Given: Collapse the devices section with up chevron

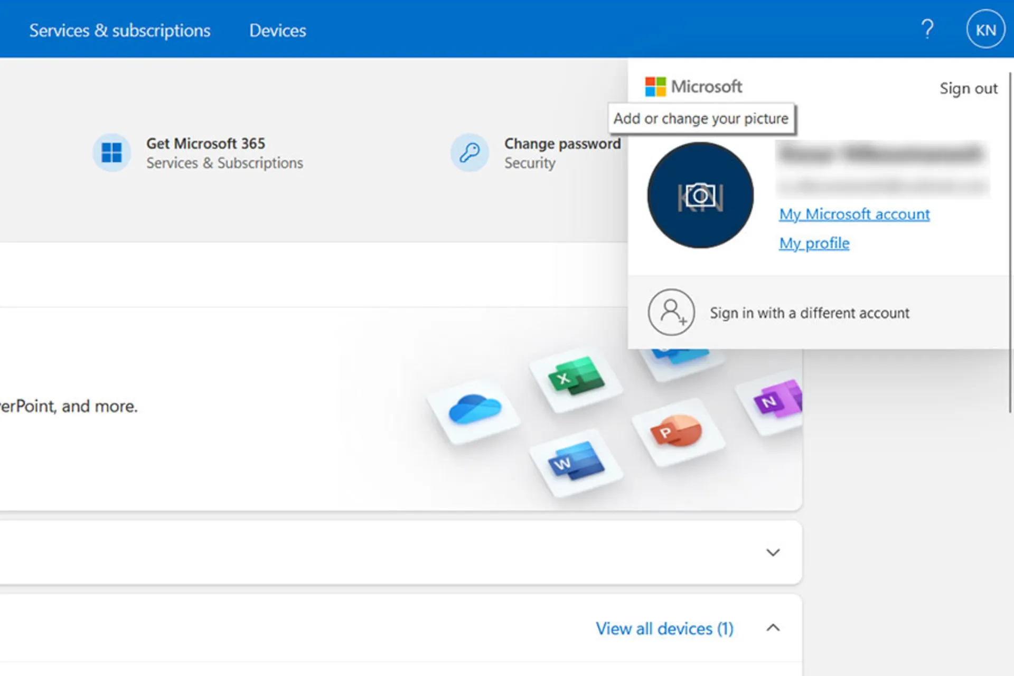Looking at the screenshot, I should pos(773,628).
